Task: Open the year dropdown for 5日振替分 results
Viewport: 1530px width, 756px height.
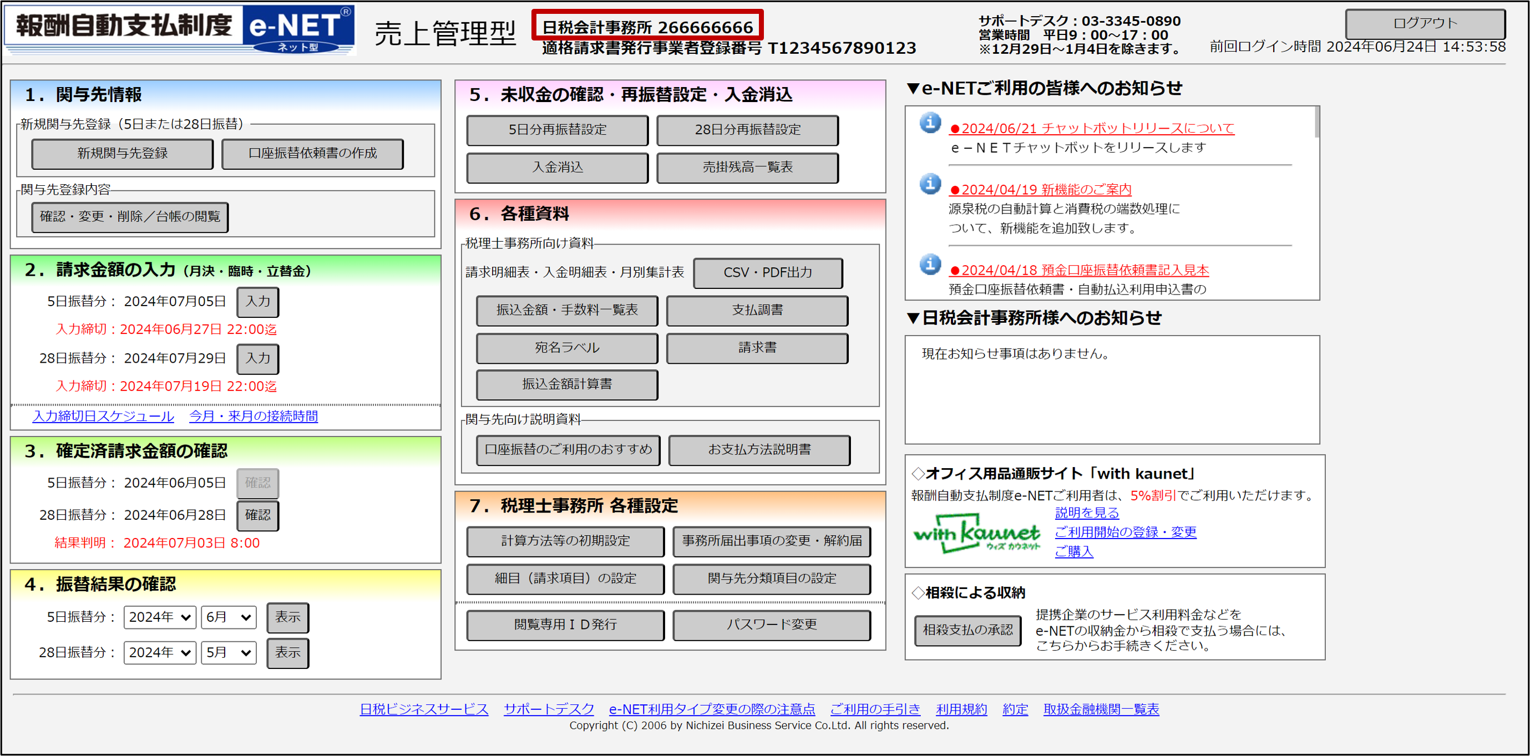Action: (x=159, y=617)
